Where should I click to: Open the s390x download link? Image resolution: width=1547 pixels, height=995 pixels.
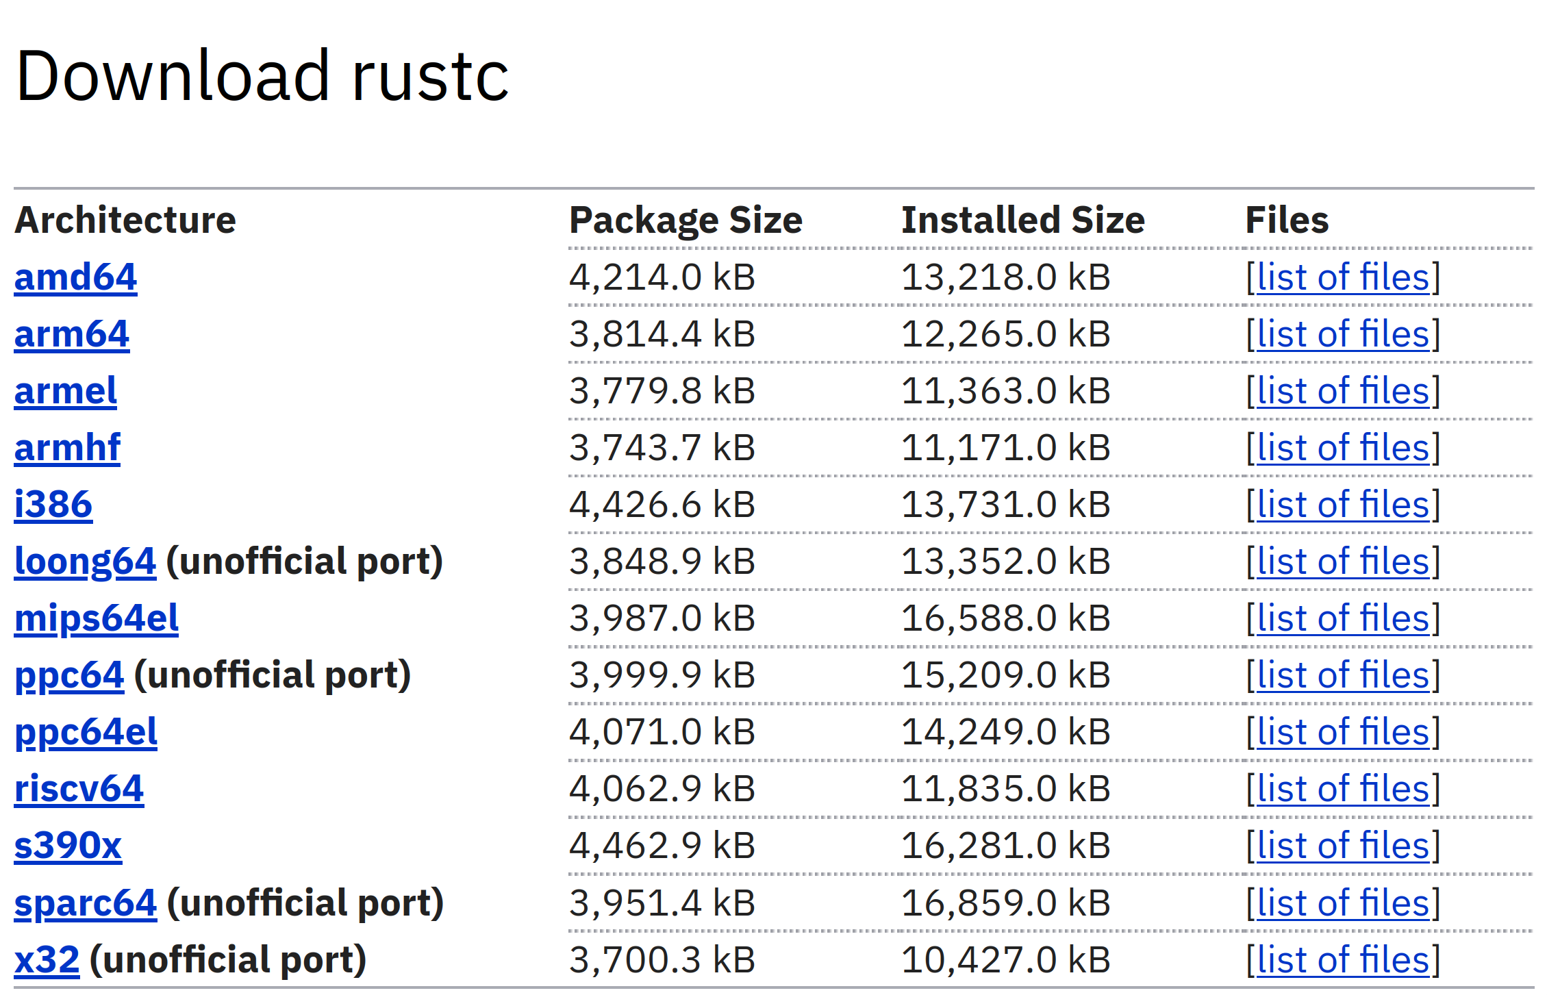[x=68, y=846]
